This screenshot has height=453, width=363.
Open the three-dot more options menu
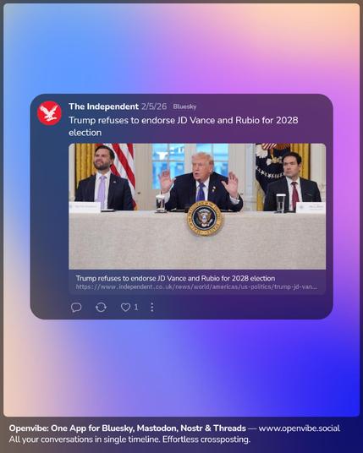152,308
